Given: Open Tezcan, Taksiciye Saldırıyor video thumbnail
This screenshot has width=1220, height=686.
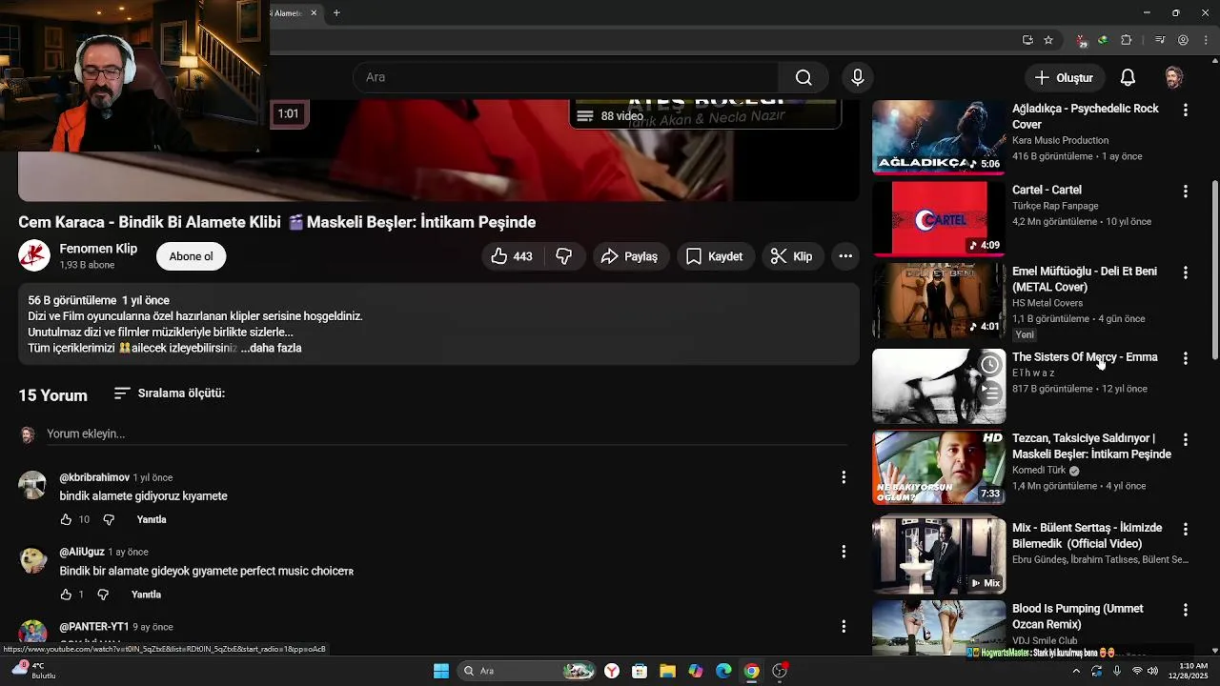Looking at the screenshot, I should [x=939, y=468].
